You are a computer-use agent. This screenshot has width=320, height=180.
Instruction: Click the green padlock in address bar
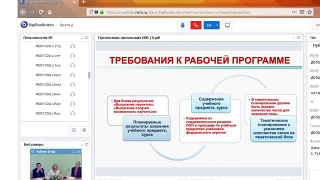tap(102, 12)
